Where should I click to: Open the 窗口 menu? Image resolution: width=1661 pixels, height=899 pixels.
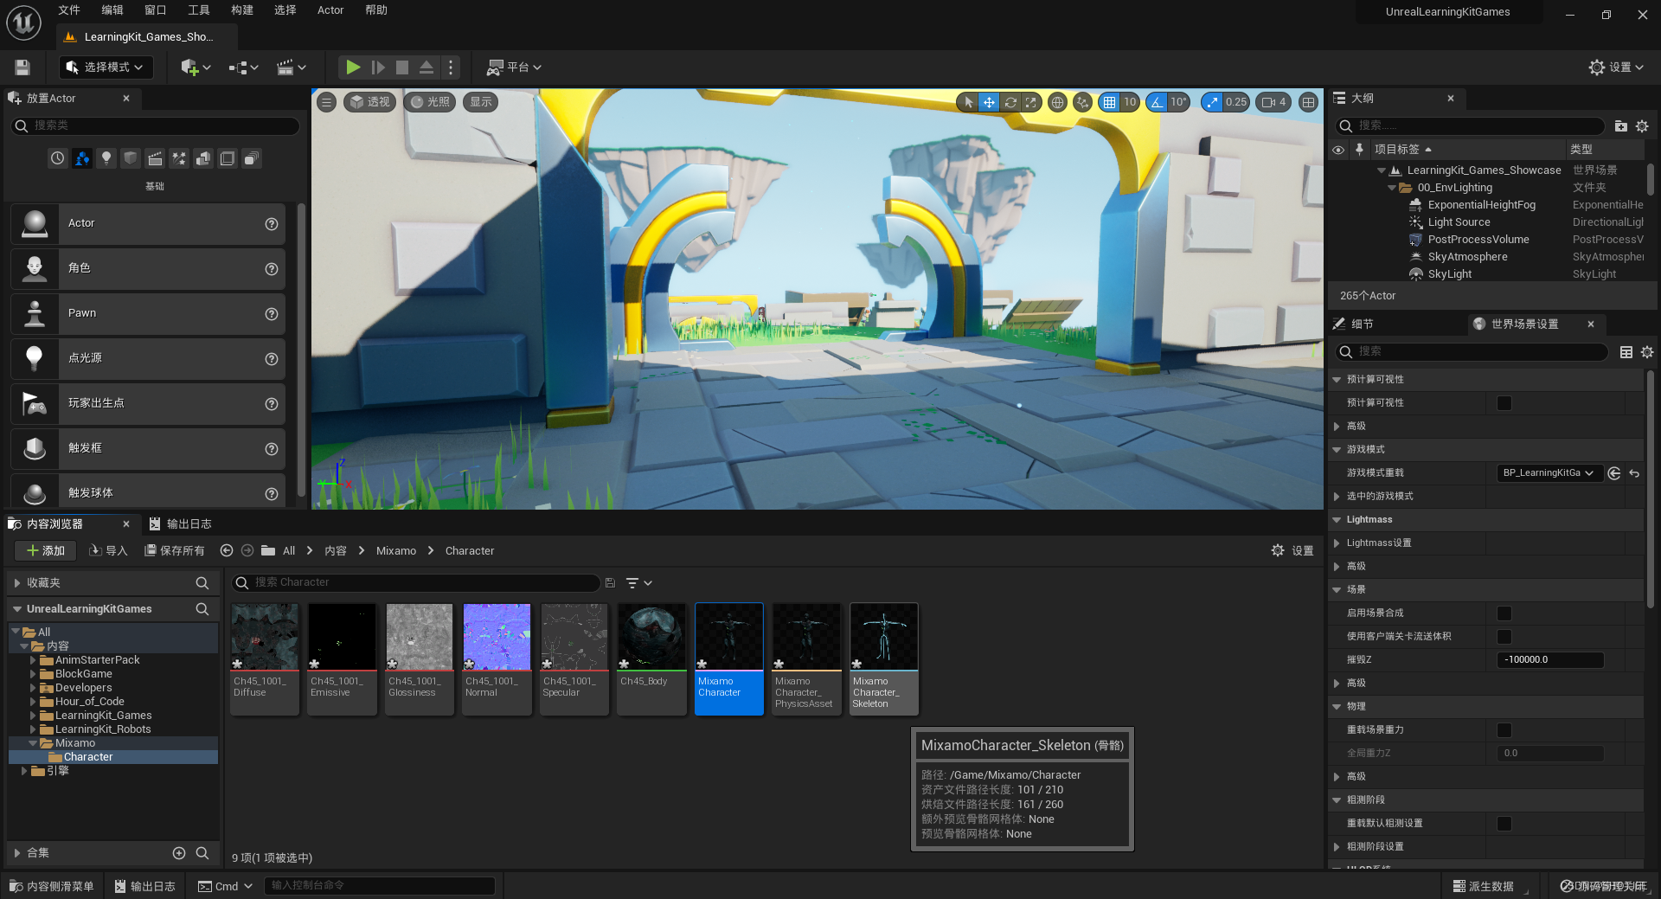click(156, 10)
